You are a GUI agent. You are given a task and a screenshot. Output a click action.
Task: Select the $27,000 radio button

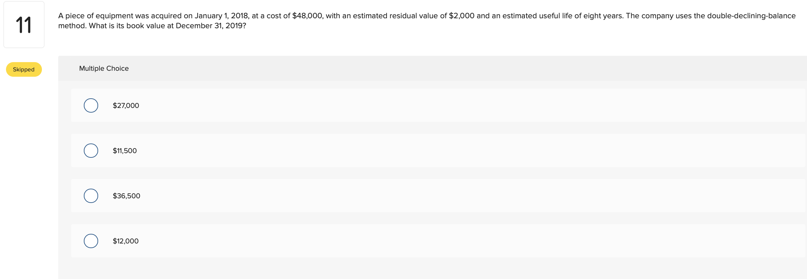(x=90, y=105)
